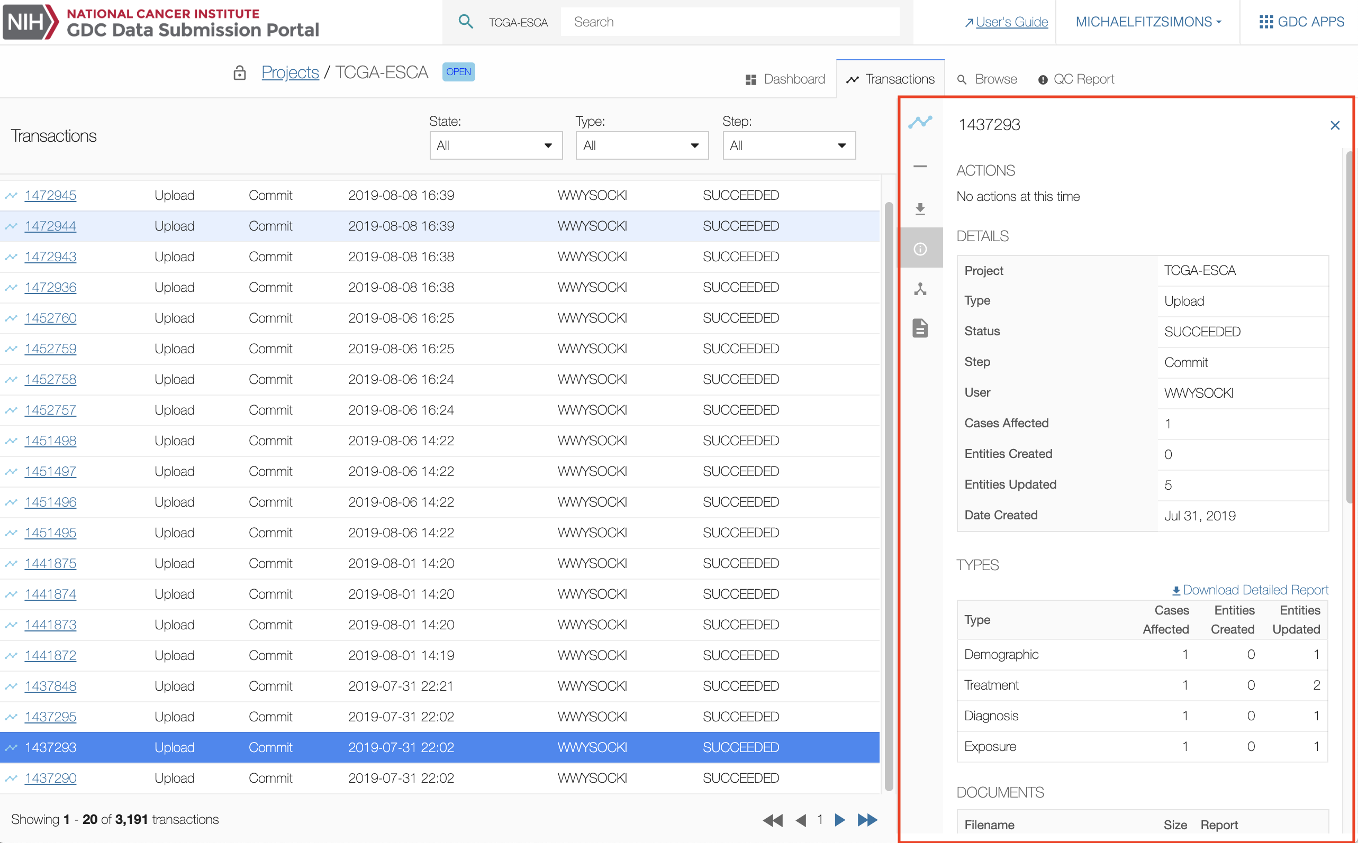Viewport: 1358px width, 843px height.
Task: Click the download icon in details sidebar
Action: tap(920, 209)
